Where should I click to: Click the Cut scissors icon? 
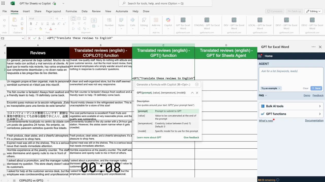point(22,18)
